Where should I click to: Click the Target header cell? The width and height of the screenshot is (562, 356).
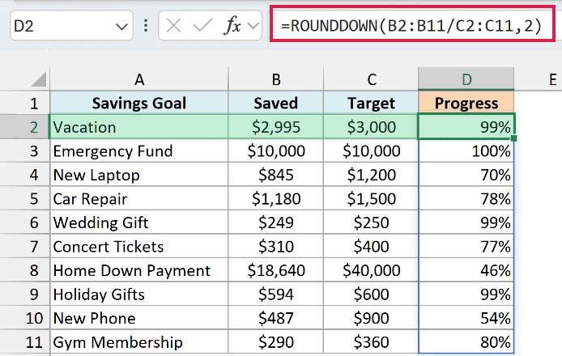[x=371, y=103]
